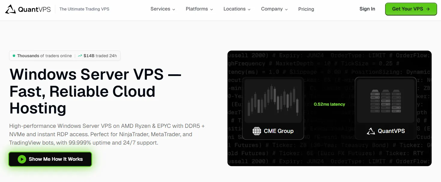Click the Sign In link

367,9
